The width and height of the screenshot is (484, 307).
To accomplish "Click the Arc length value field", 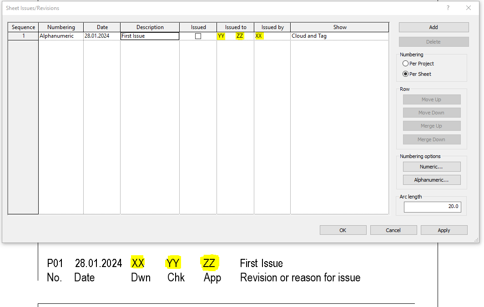I will 432,207.
